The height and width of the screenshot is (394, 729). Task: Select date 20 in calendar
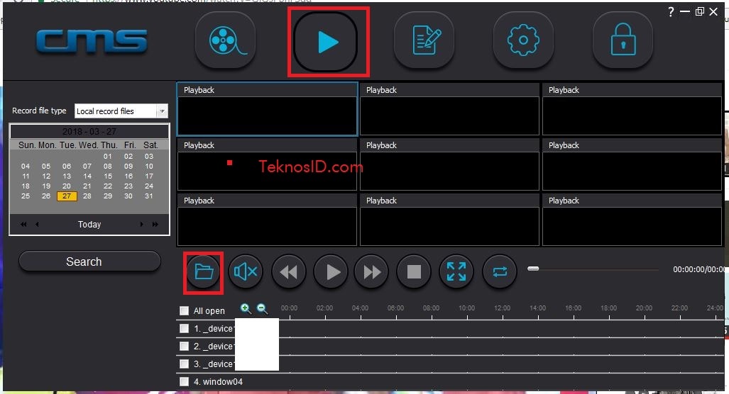(x=67, y=186)
